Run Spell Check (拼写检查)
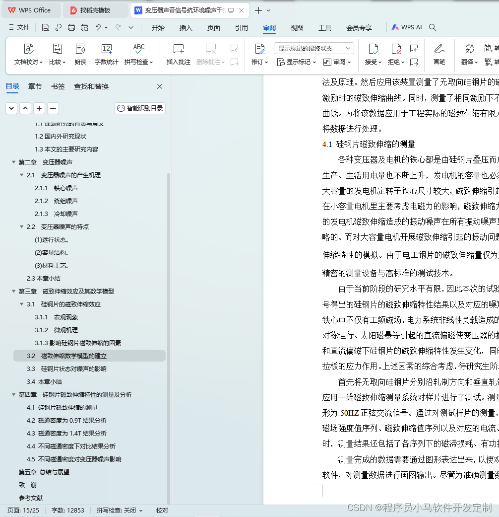The image size is (499, 517). pyautogui.click(x=139, y=54)
